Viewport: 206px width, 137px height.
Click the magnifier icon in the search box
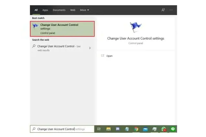(x=34, y=129)
